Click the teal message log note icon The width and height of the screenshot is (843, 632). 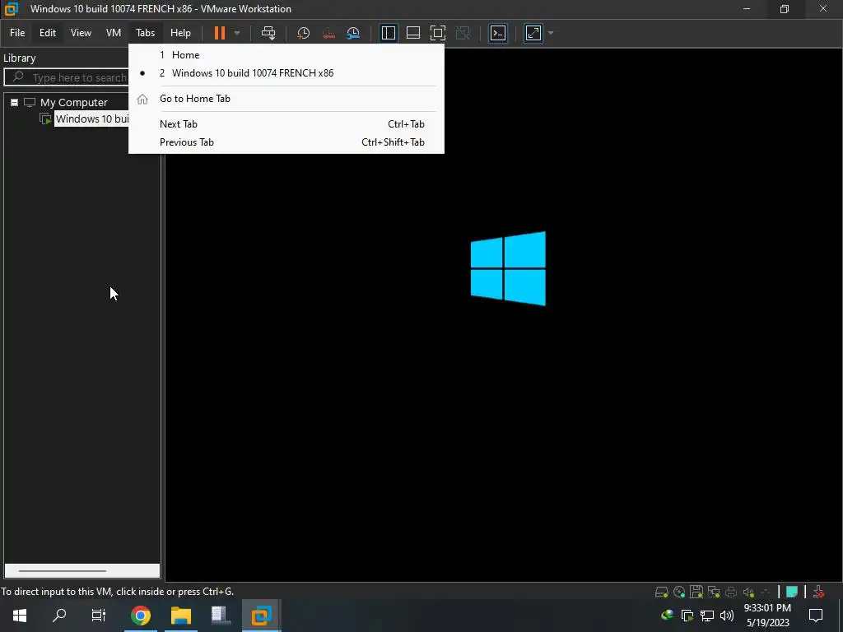(x=791, y=592)
